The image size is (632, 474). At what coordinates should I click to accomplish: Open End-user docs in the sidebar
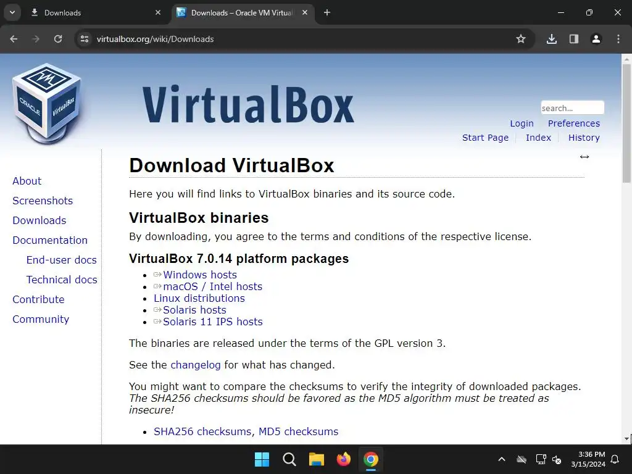(61, 260)
